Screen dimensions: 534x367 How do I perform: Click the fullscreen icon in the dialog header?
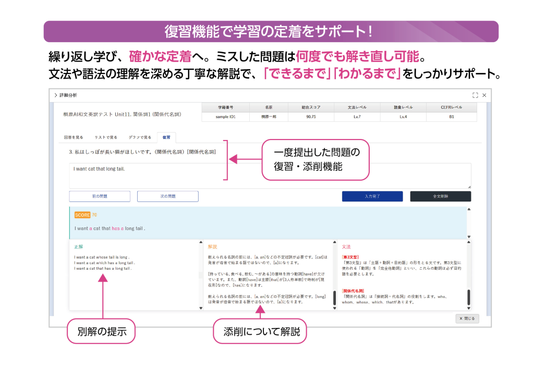[x=475, y=95]
